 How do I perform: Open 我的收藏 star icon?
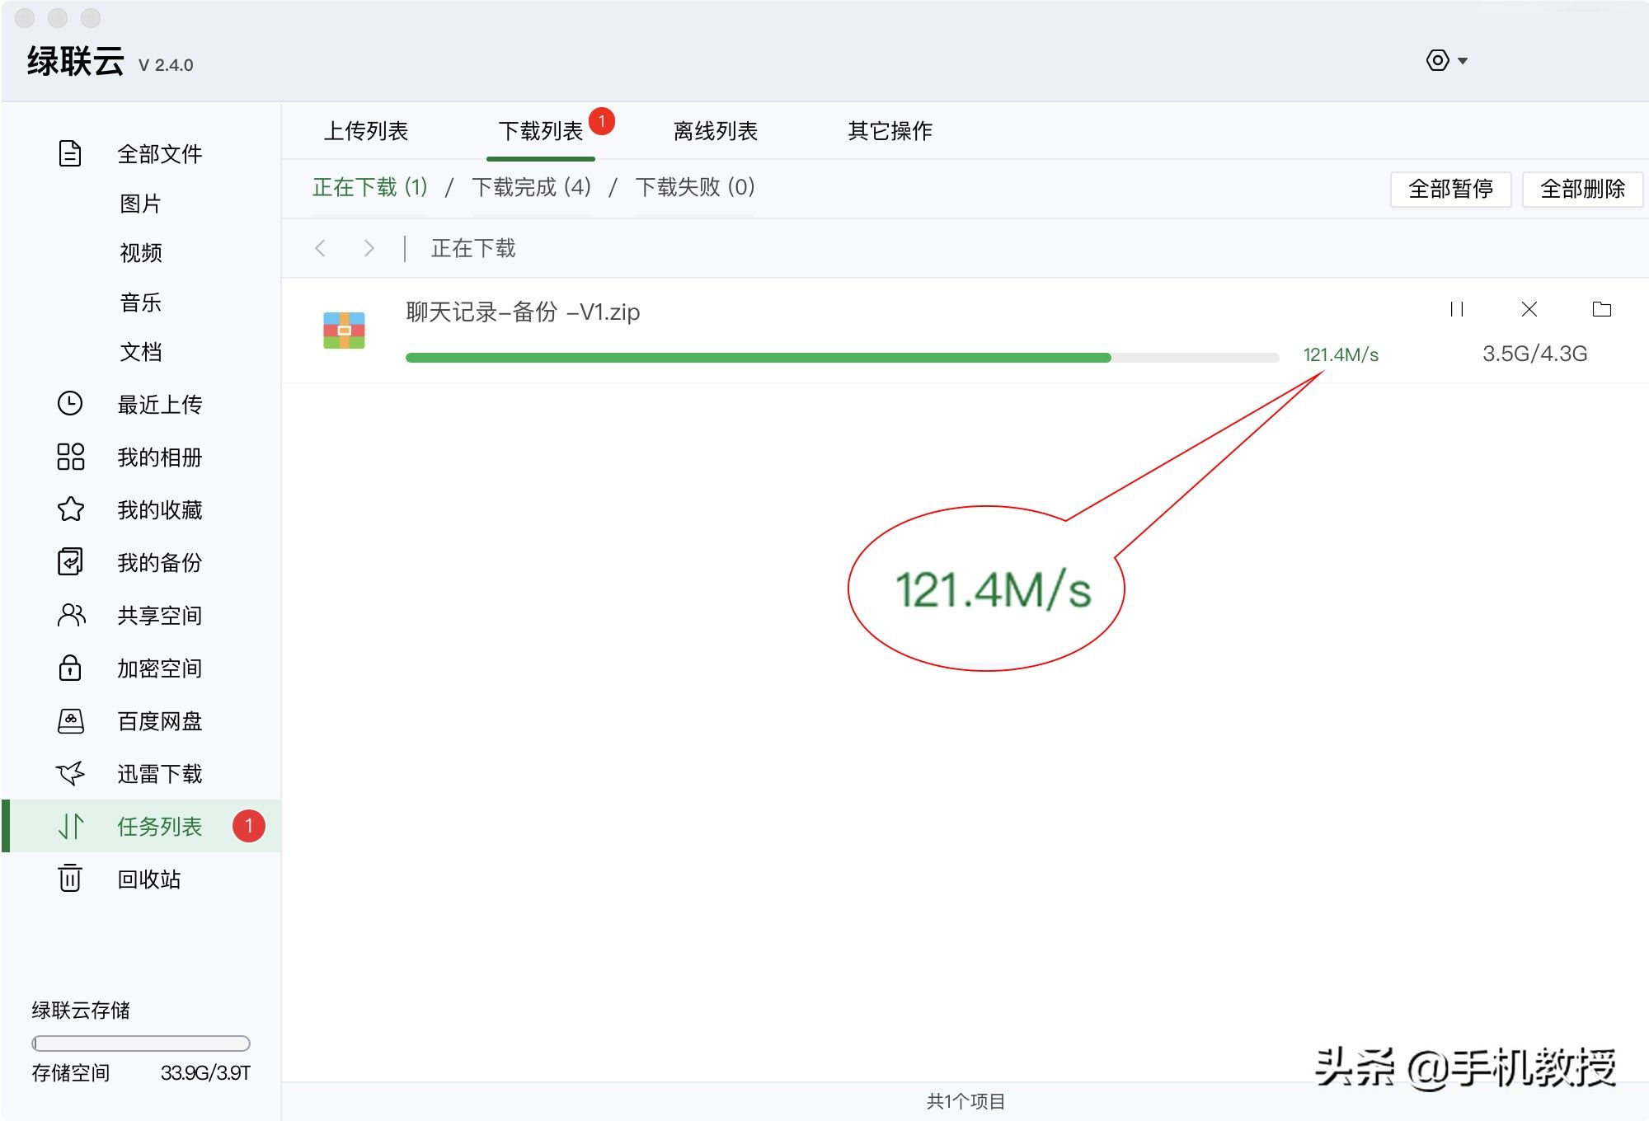coord(70,509)
